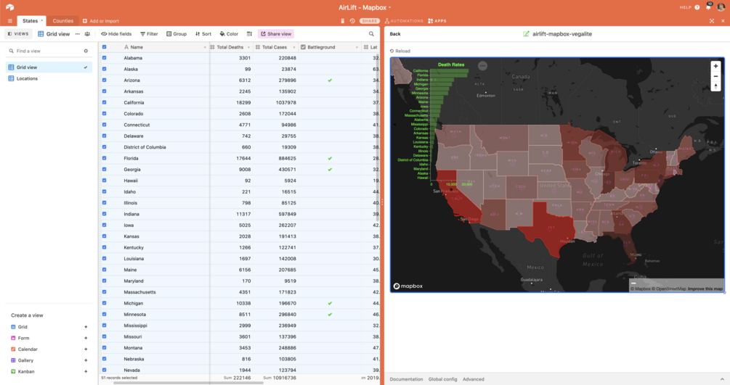The height and width of the screenshot is (385, 730).
Task: Open the Airtable home logo
Action: (9, 7)
